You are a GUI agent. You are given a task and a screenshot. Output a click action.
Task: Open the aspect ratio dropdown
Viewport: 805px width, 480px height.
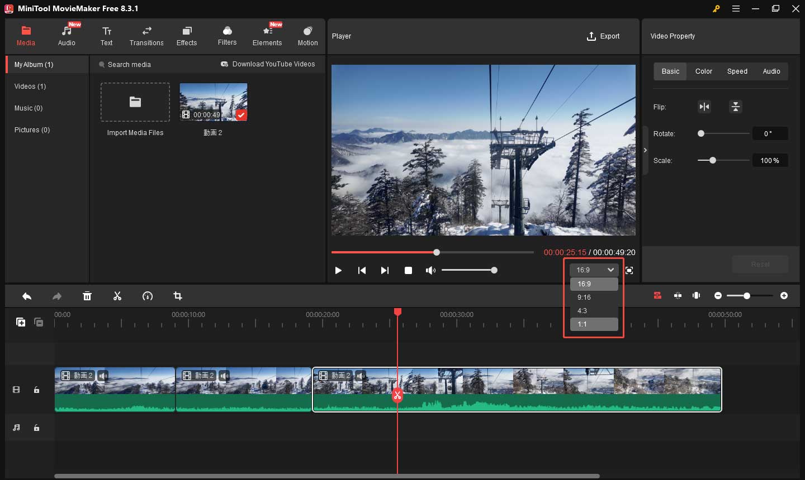pos(593,270)
